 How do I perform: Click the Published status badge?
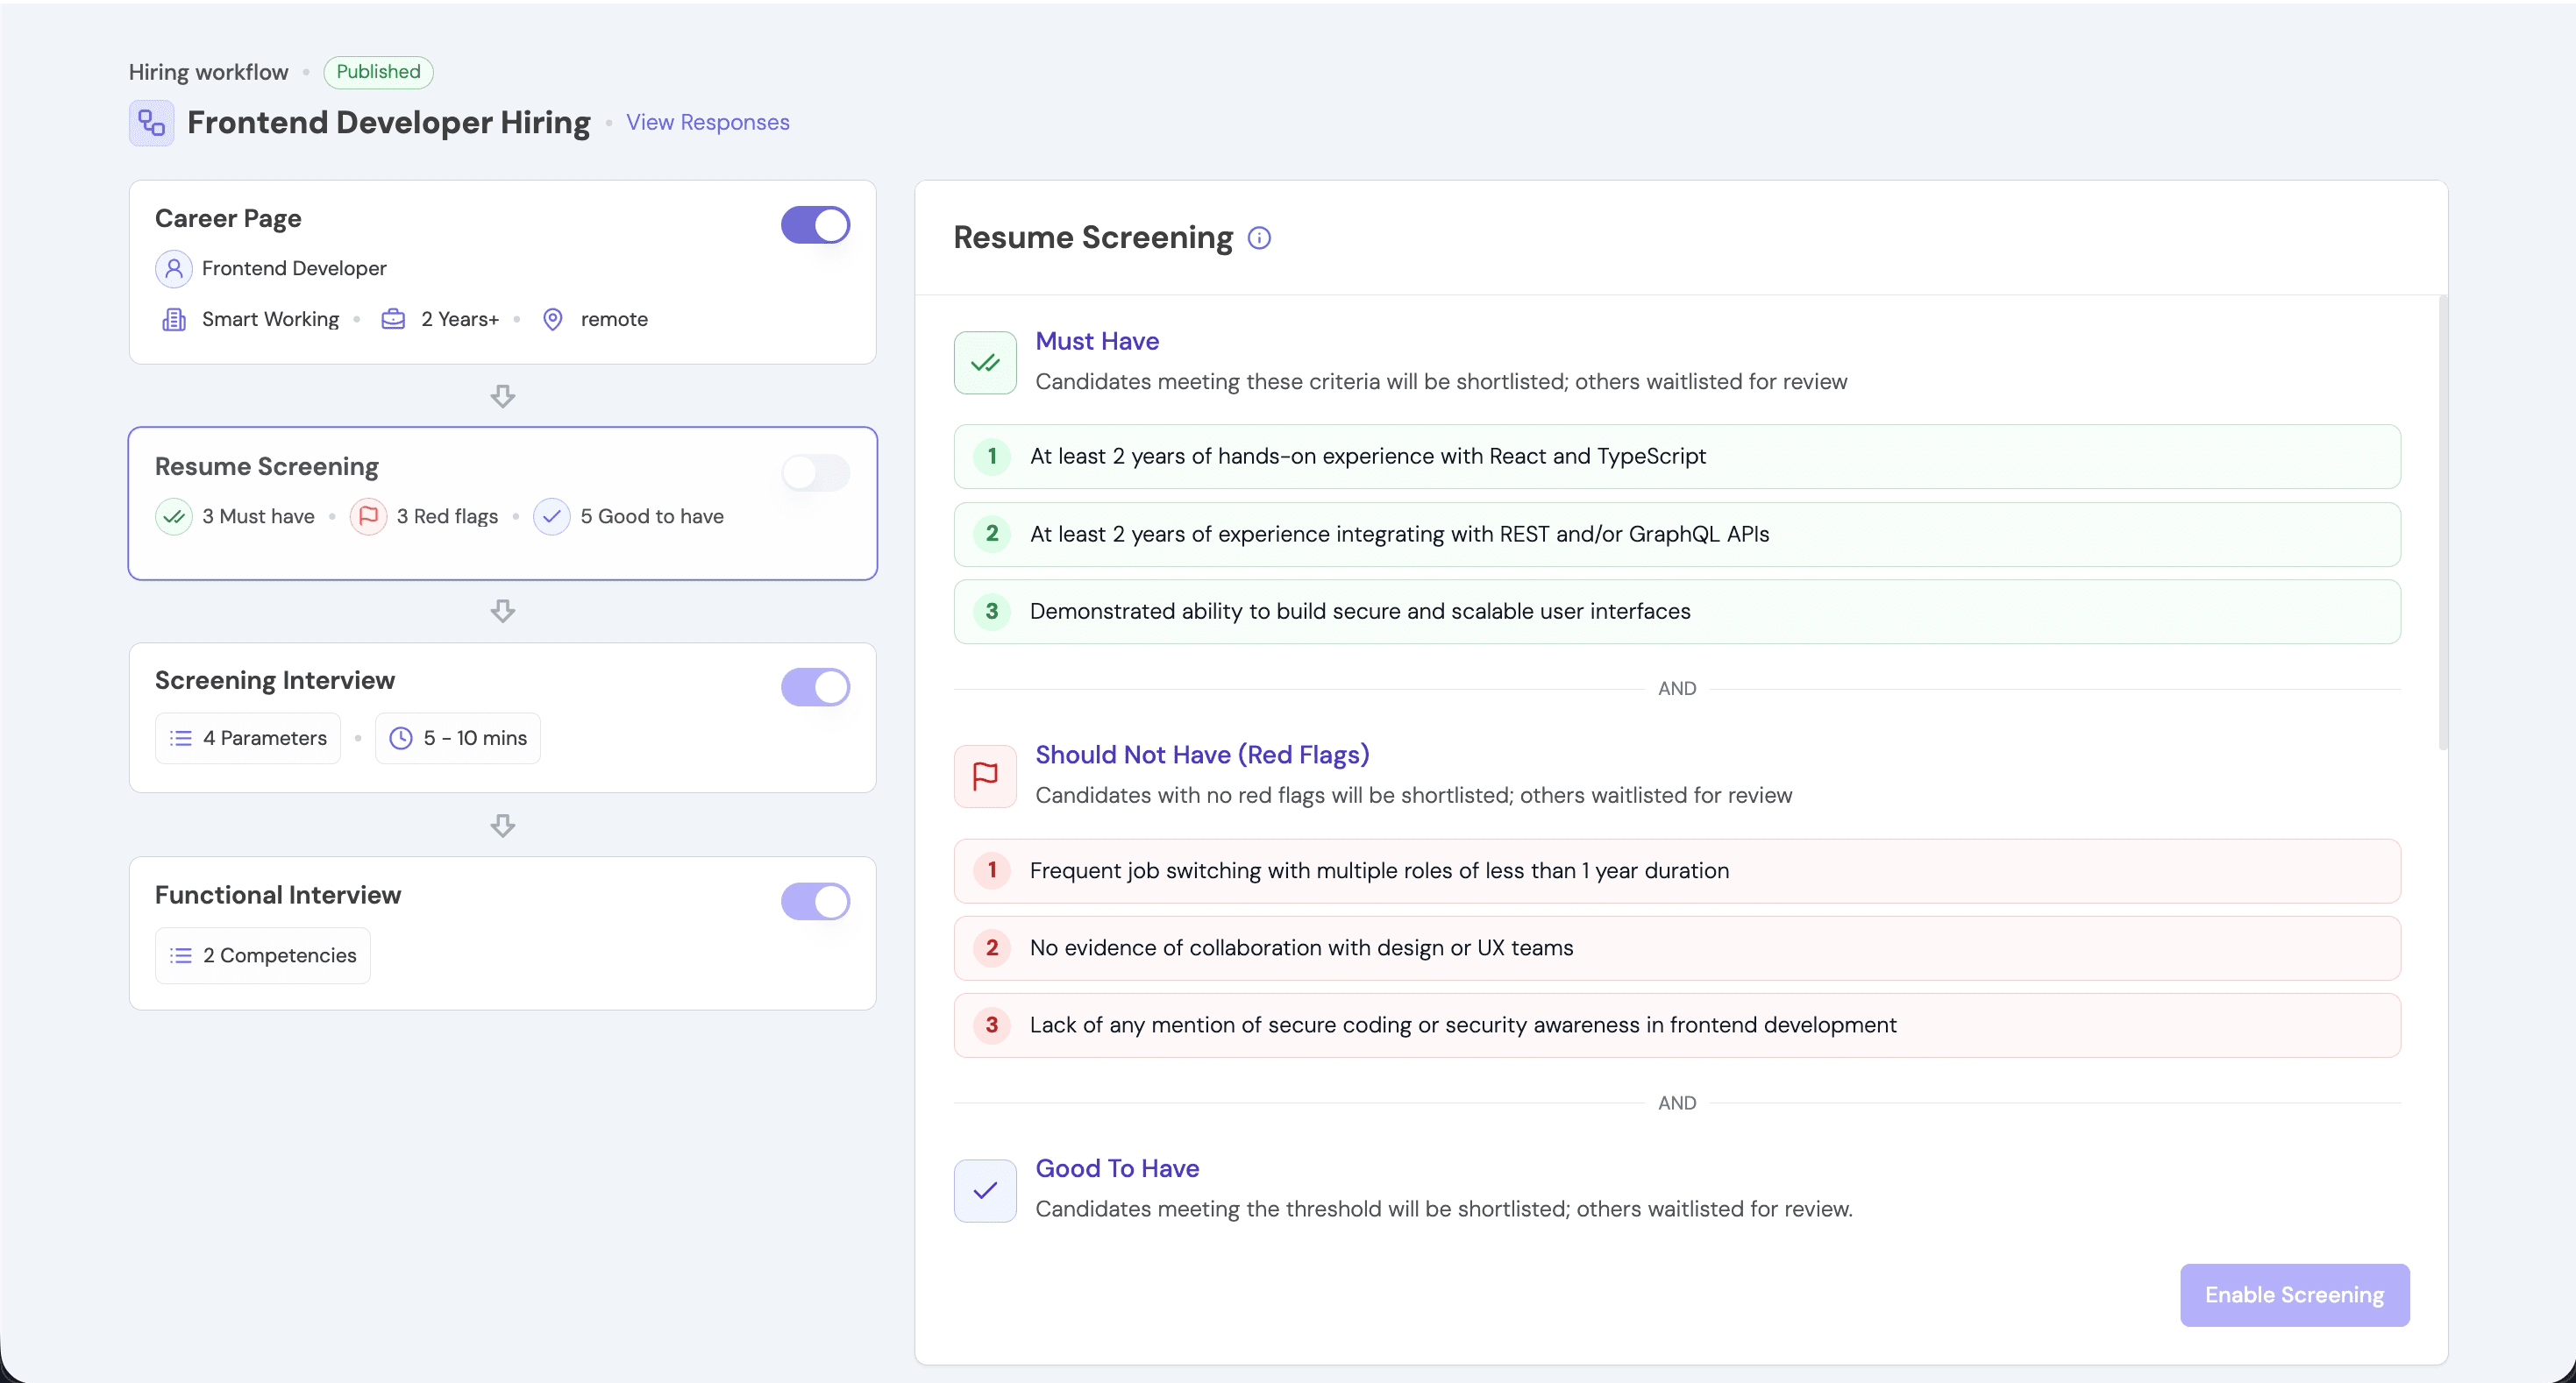point(378,71)
